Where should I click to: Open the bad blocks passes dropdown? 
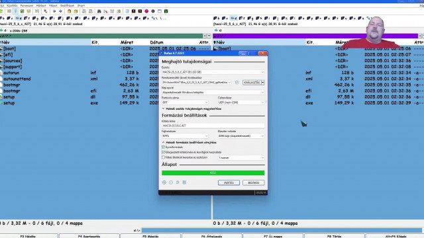coord(241,158)
